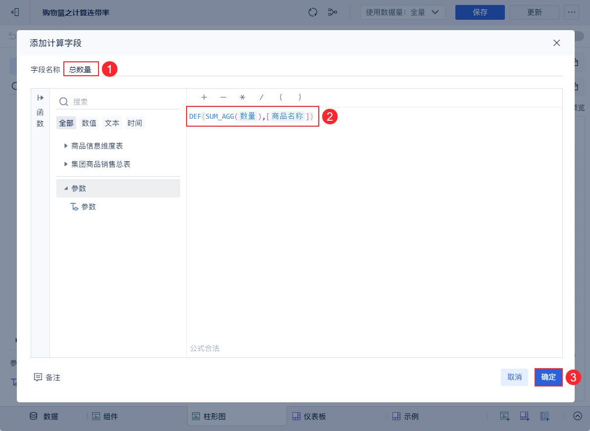Select the 数值 filter tab
The width and height of the screenshot is (590, 431).
(x=89, y=123)
